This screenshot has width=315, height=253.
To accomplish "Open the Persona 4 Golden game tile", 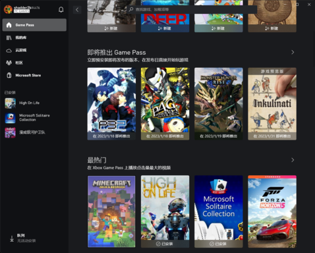I will (165, 103).
